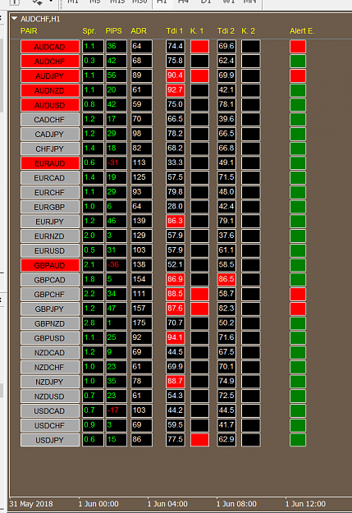The width and height of the screenshot is (352, 513).
Task: Click the red K. 1 box for AUDCAD
Action: (x=199, y=47)
